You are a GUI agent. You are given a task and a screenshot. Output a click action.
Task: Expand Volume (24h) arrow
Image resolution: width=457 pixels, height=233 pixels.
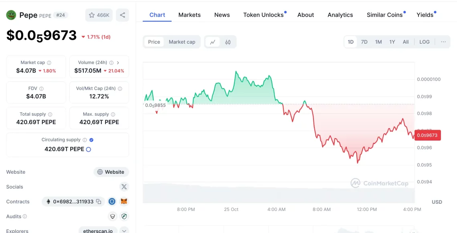tap(118, 63)
